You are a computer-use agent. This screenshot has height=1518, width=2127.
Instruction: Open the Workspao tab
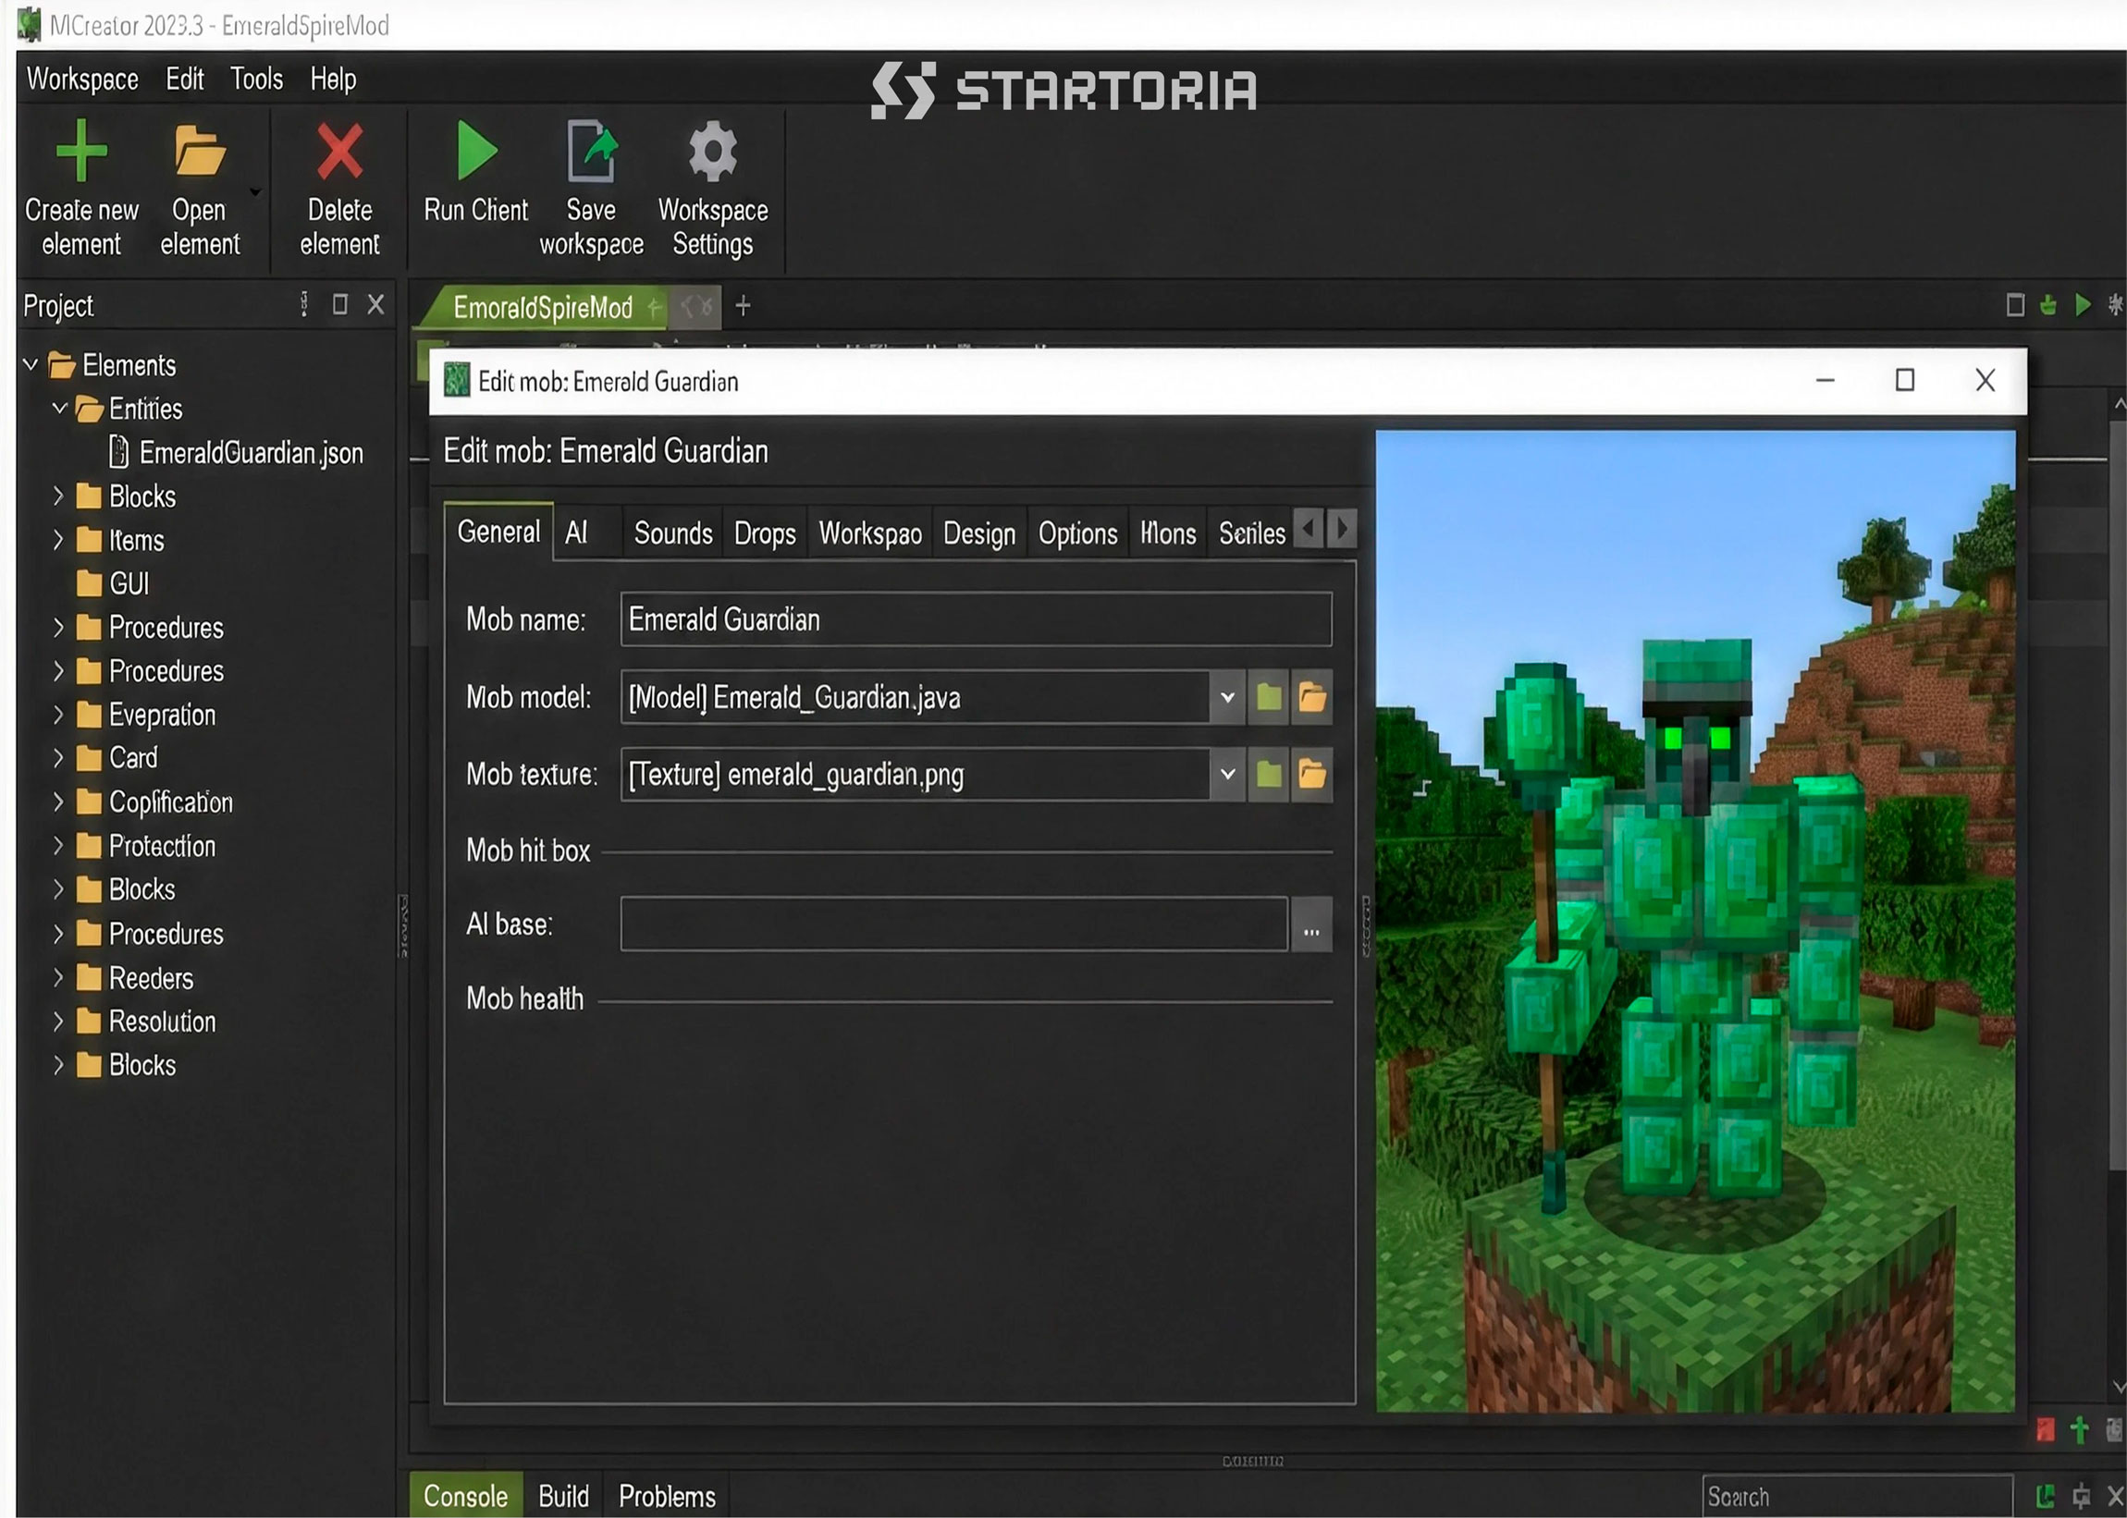tap(869, 533)
